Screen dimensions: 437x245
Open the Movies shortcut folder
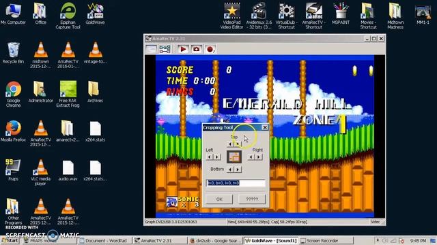pos(368,16)
